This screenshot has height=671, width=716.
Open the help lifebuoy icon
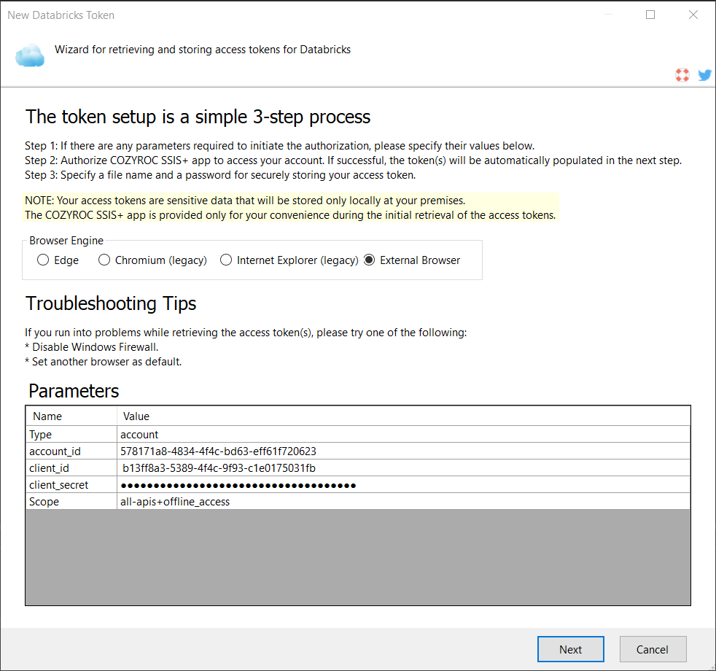point(682,74)
